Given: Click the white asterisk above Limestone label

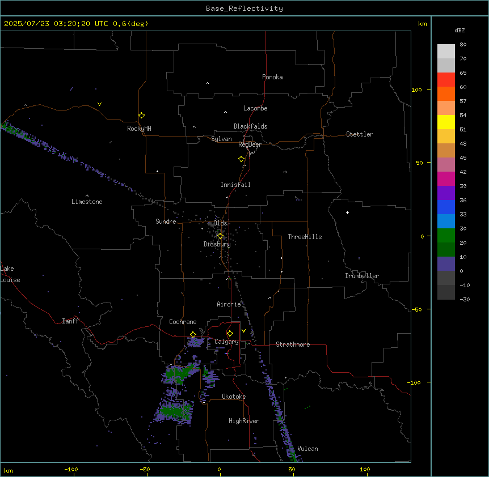Looking at the screenshot, I should [87, 196].
